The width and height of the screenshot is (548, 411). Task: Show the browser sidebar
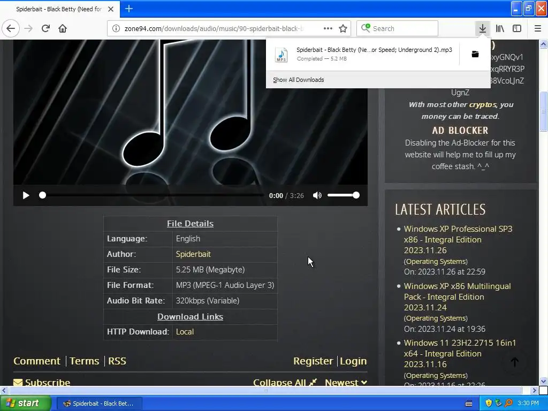(517, 28)
